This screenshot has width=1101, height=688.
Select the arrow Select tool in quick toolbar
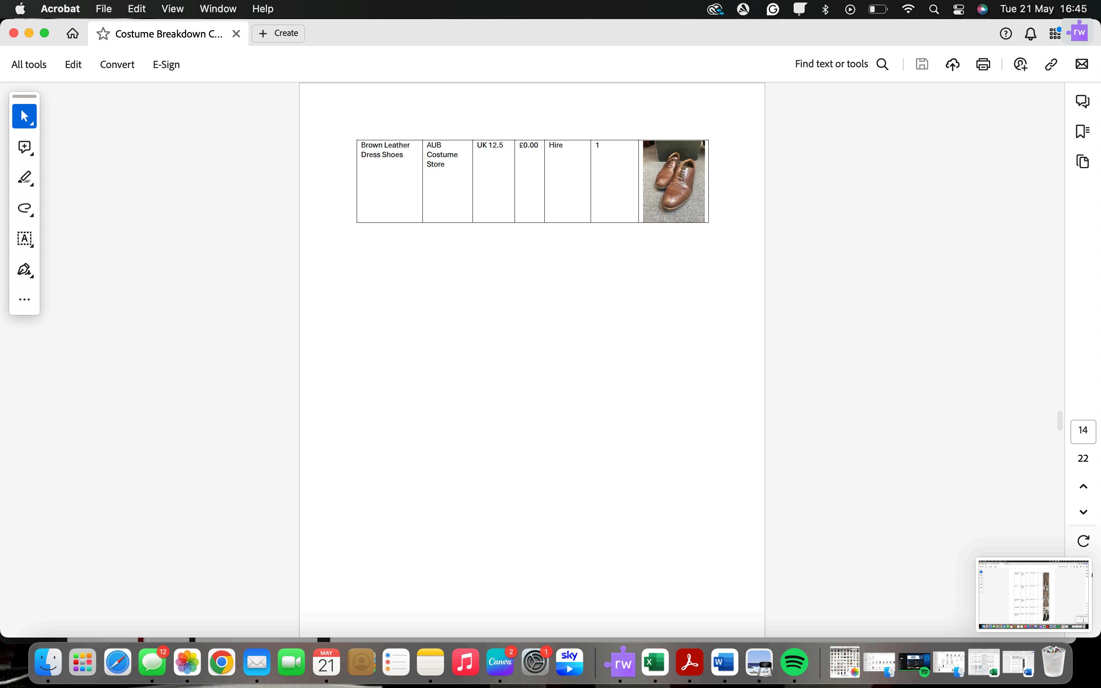[x=24, y=117]
